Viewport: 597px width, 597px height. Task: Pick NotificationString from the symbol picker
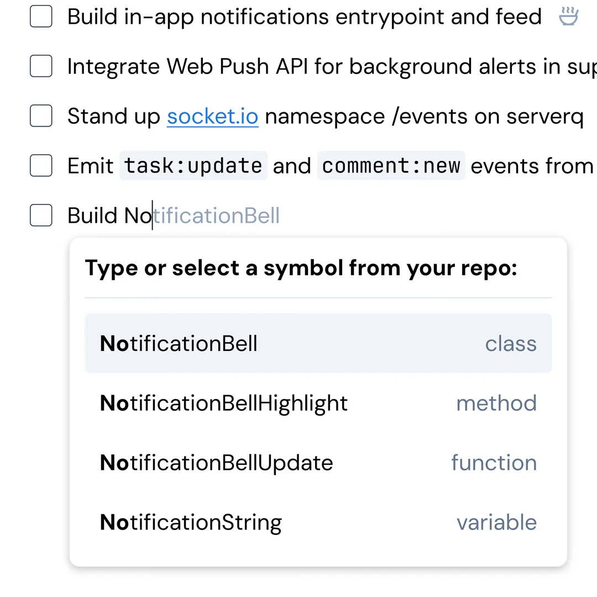tap(190, 522)
